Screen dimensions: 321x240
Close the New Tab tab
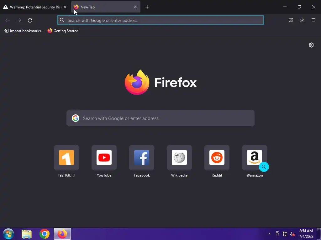pos(135,7)
